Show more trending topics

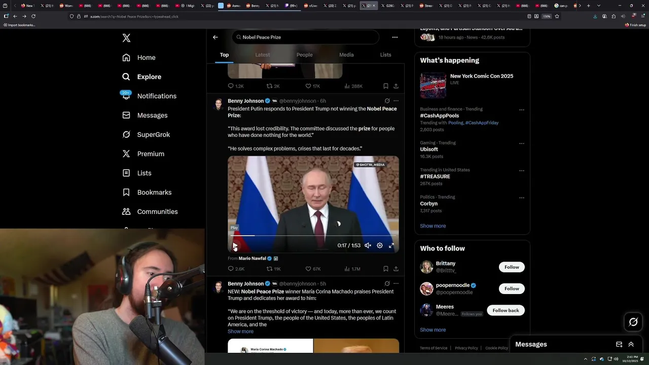[433, 226]
